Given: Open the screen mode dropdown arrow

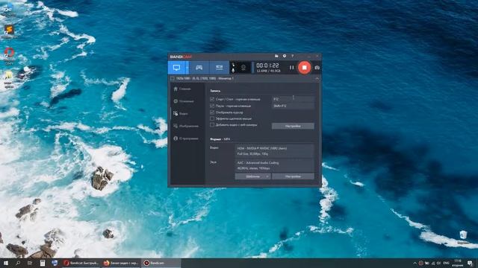Looking at the screenshot, I should pyautogui.click(x=187, y=68).
